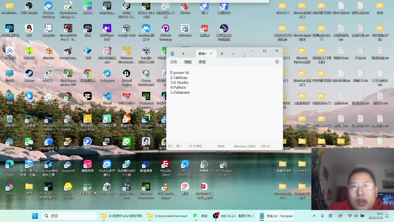Open PyCharm Community desktop shortcut
394x222 pixels.
click(x=146, y=122)
